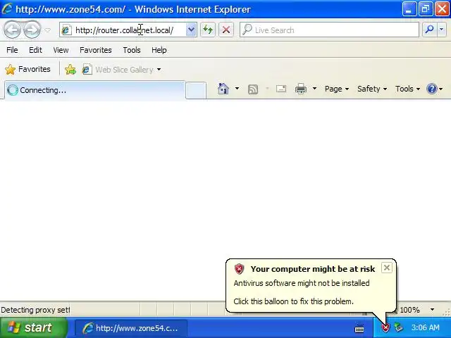Open the Tools menu in menu bar
This screenshot has width=451, height=338.
[x=132, y=50]
